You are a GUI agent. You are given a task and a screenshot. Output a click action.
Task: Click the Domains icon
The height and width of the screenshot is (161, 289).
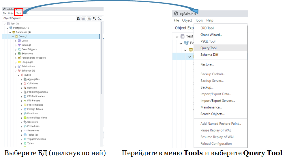point(25,88)
